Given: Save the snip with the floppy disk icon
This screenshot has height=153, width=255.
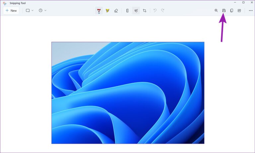Looking at the screenshot, I should [x=224, y=11].
